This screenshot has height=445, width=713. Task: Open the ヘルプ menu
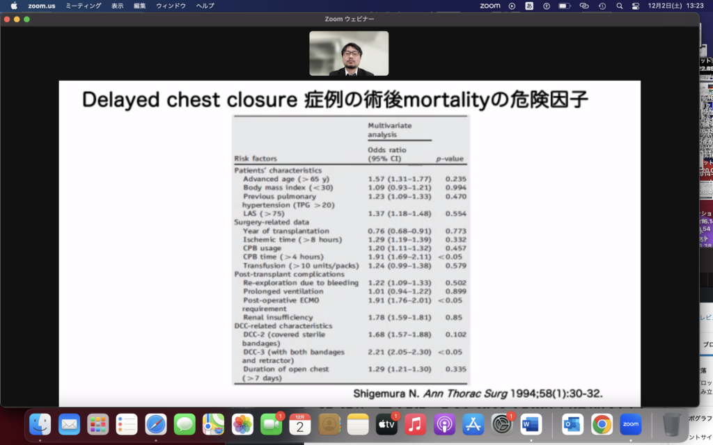click(205, 6)
